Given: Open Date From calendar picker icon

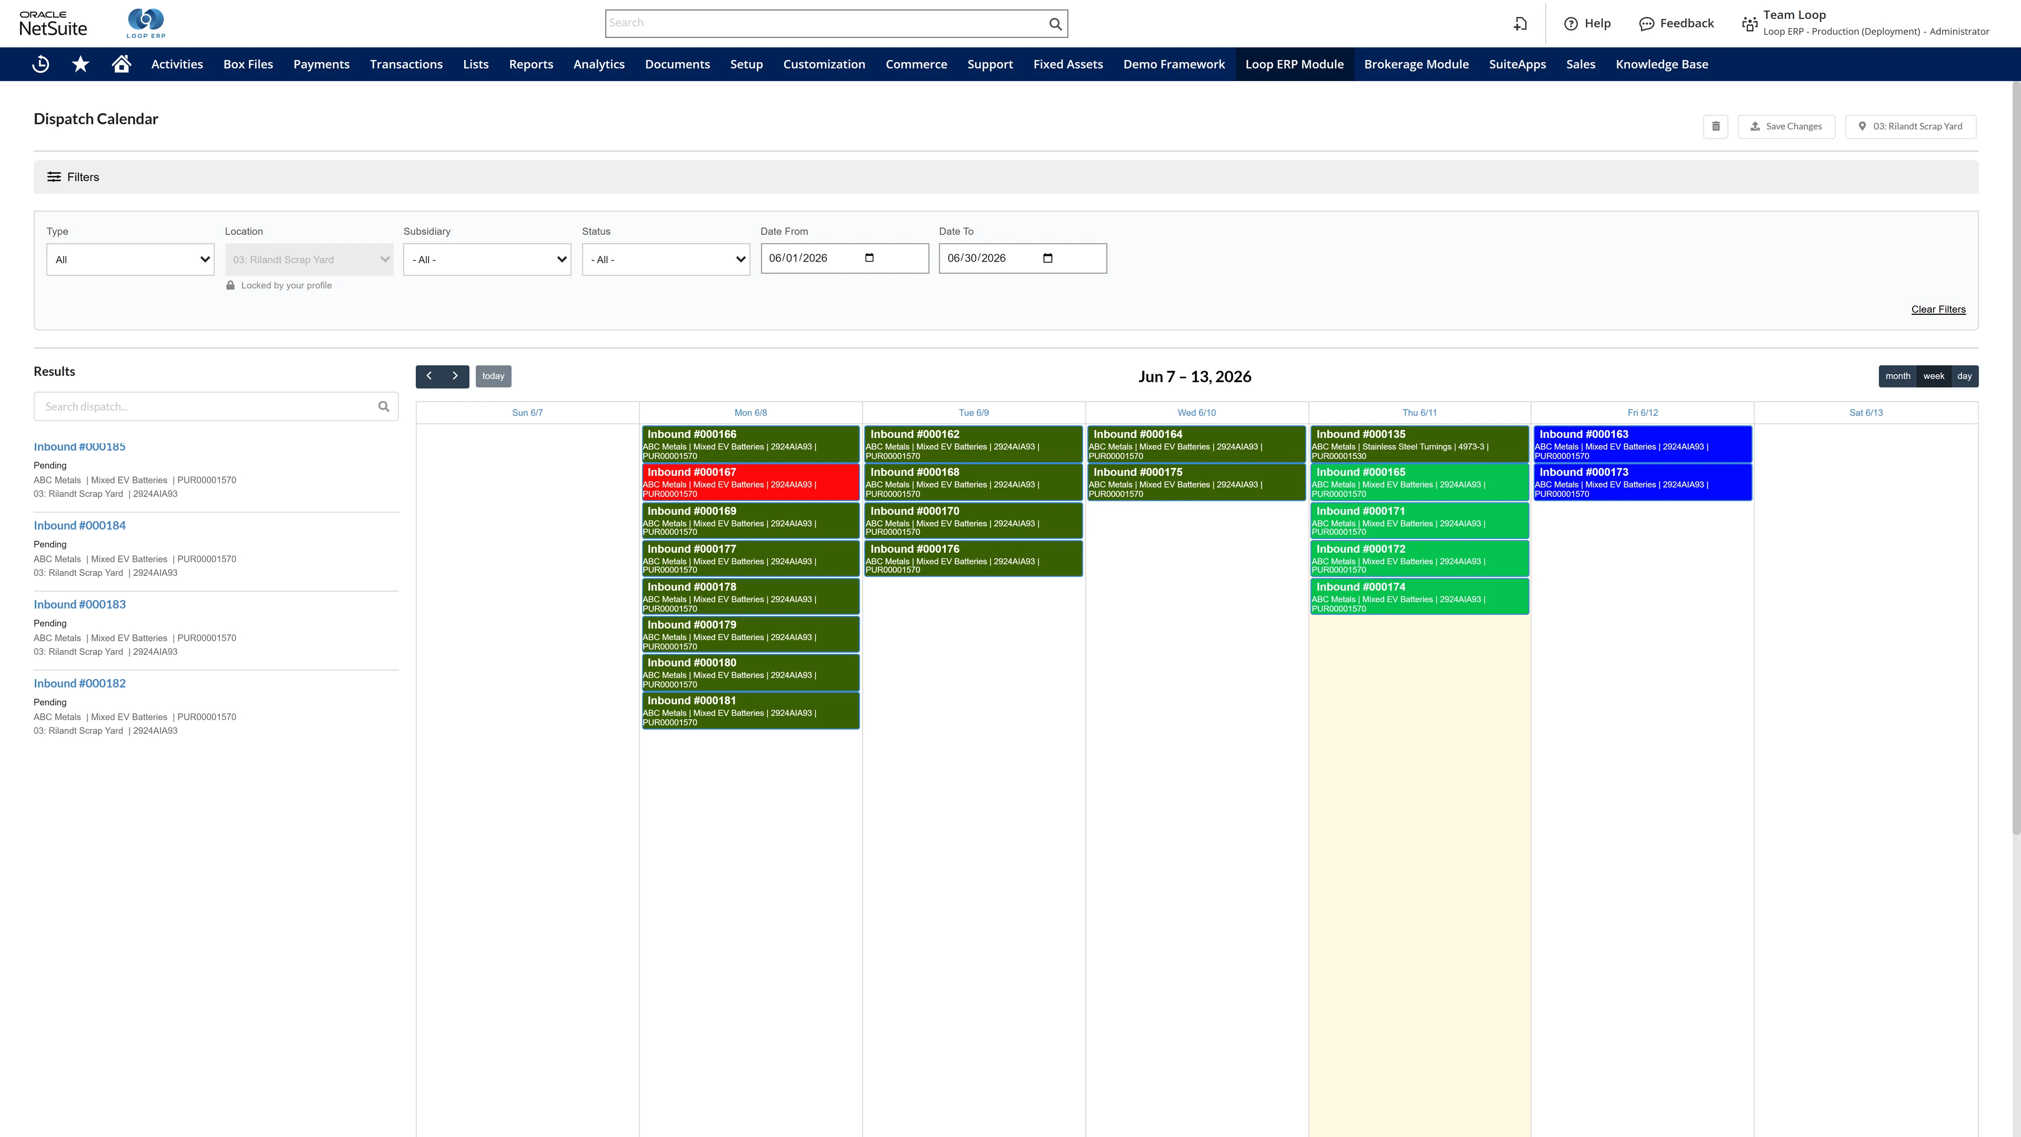Looking at the screenshot, I should tap(869, 258).
